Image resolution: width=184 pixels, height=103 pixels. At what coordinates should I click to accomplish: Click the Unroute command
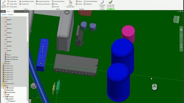[55, 7]
